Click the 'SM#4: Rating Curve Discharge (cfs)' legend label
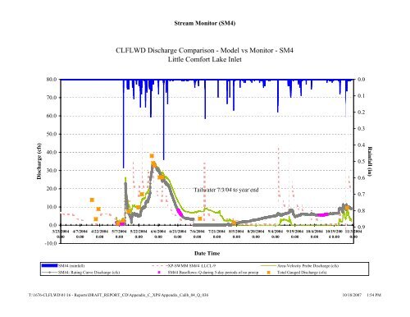Image resolution: width=410 pixels, height=317 pixels. (89, 273)
